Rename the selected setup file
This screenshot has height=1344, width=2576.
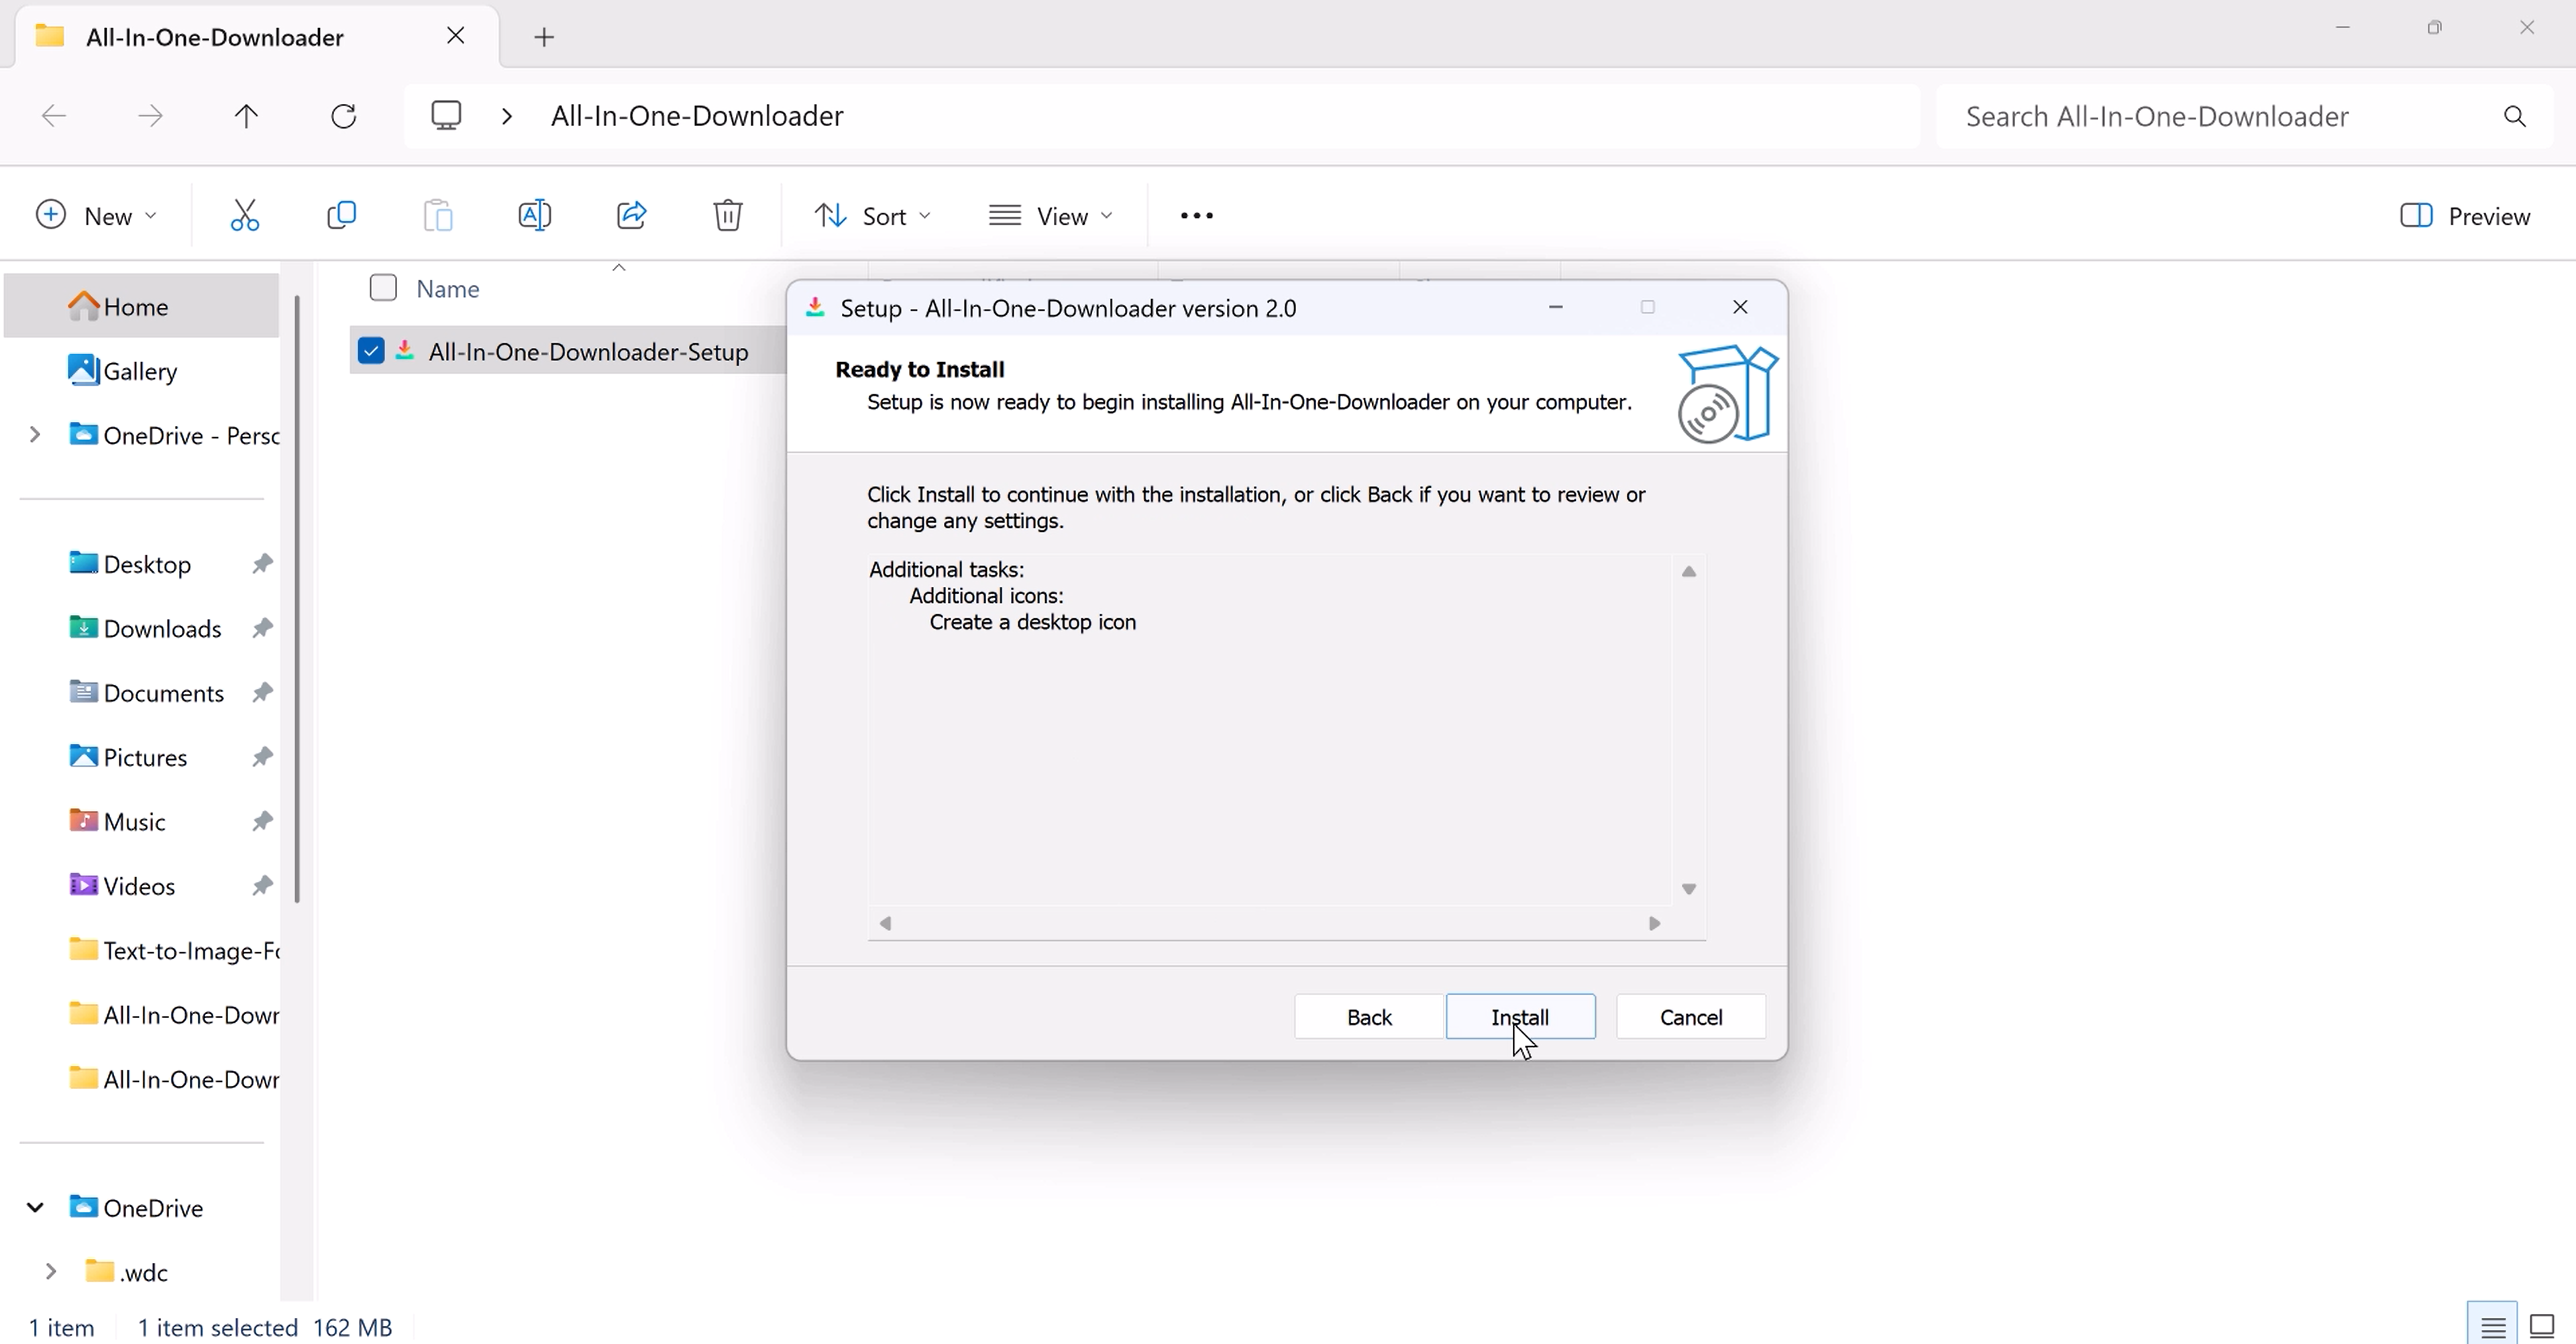[x=534, y=214]
